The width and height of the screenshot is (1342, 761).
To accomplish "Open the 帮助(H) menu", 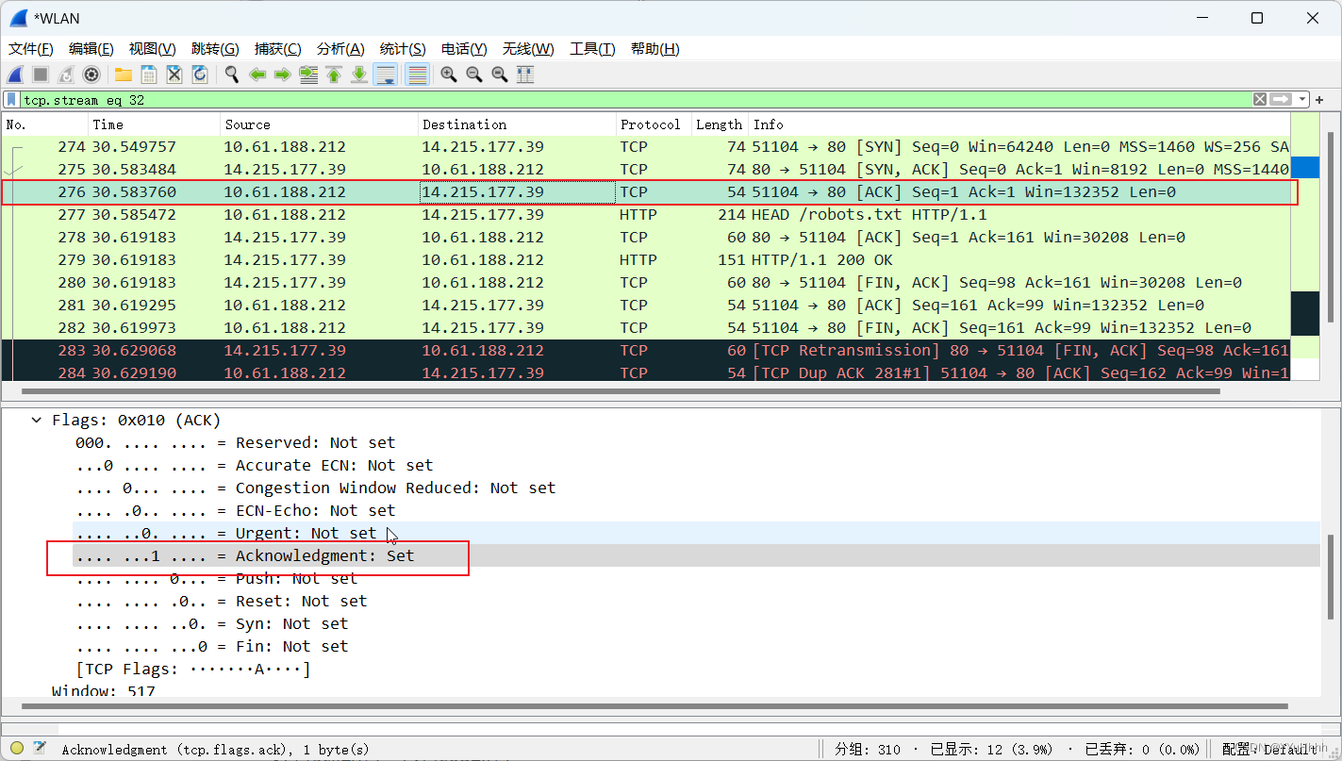I will coord(654,49).
